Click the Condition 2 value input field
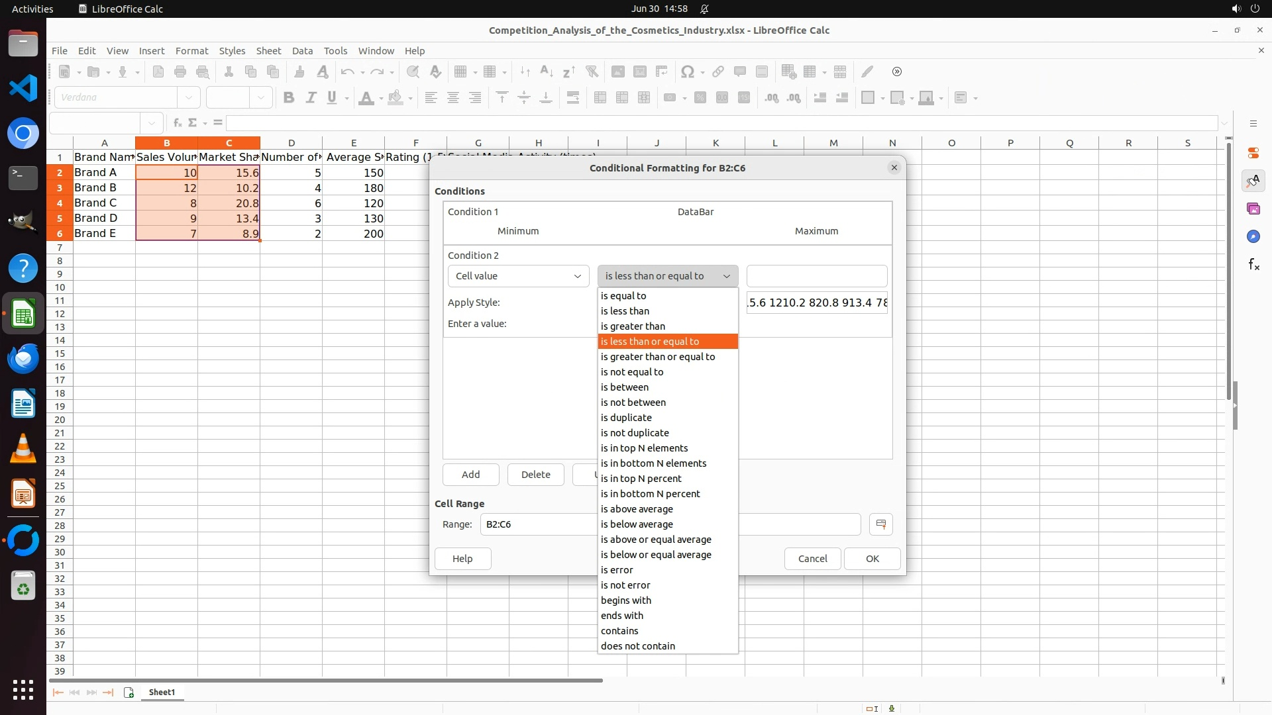The height and width of the screenshot is (715, 1272). click(816, 276)
